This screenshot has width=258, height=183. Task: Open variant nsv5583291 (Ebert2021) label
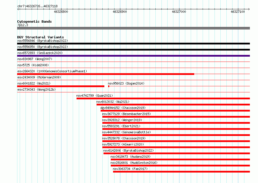pos(121,126)
